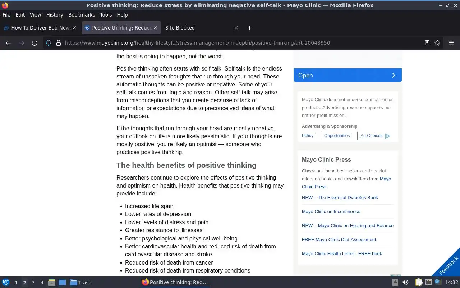Open the Bookmarks menu
The width and height of the screenshot is (460, 288).
point(82,15)
